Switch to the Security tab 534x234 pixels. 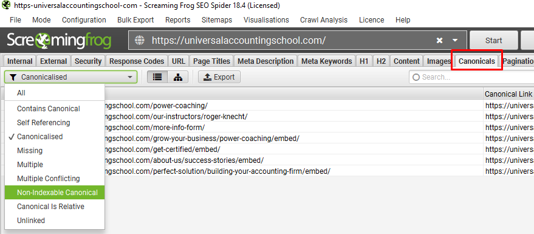tap(88, 61)
